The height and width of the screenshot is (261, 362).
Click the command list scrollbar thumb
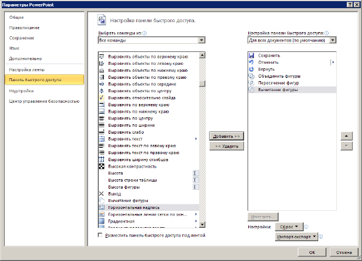[x=202, y=83]
